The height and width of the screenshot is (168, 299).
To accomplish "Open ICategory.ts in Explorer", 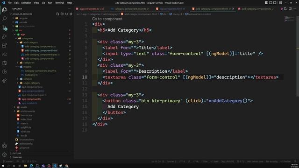I will point(31,75).
